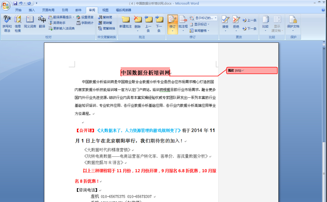Minimize the Word window
Screen dimensions: 327x202
pyautogui.click(x=315, y=3)
